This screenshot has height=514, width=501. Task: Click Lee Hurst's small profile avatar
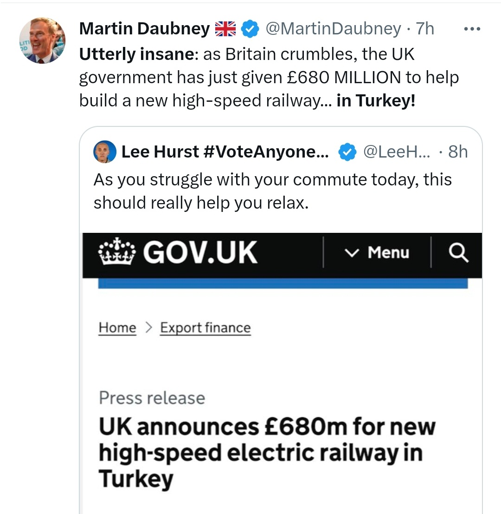click(x=104, y=152)
